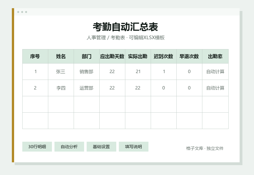Click the title 考勤自动汇总表

(x=125, y=27)
